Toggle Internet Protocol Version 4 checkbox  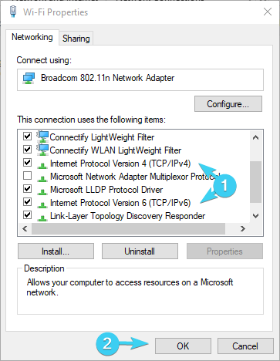pyautogui.click(x=27, y=163)
